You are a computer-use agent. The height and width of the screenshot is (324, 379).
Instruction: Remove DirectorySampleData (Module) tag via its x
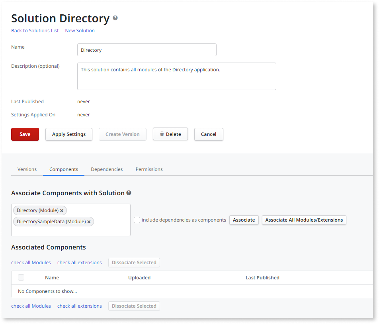[x=89, y=222]
